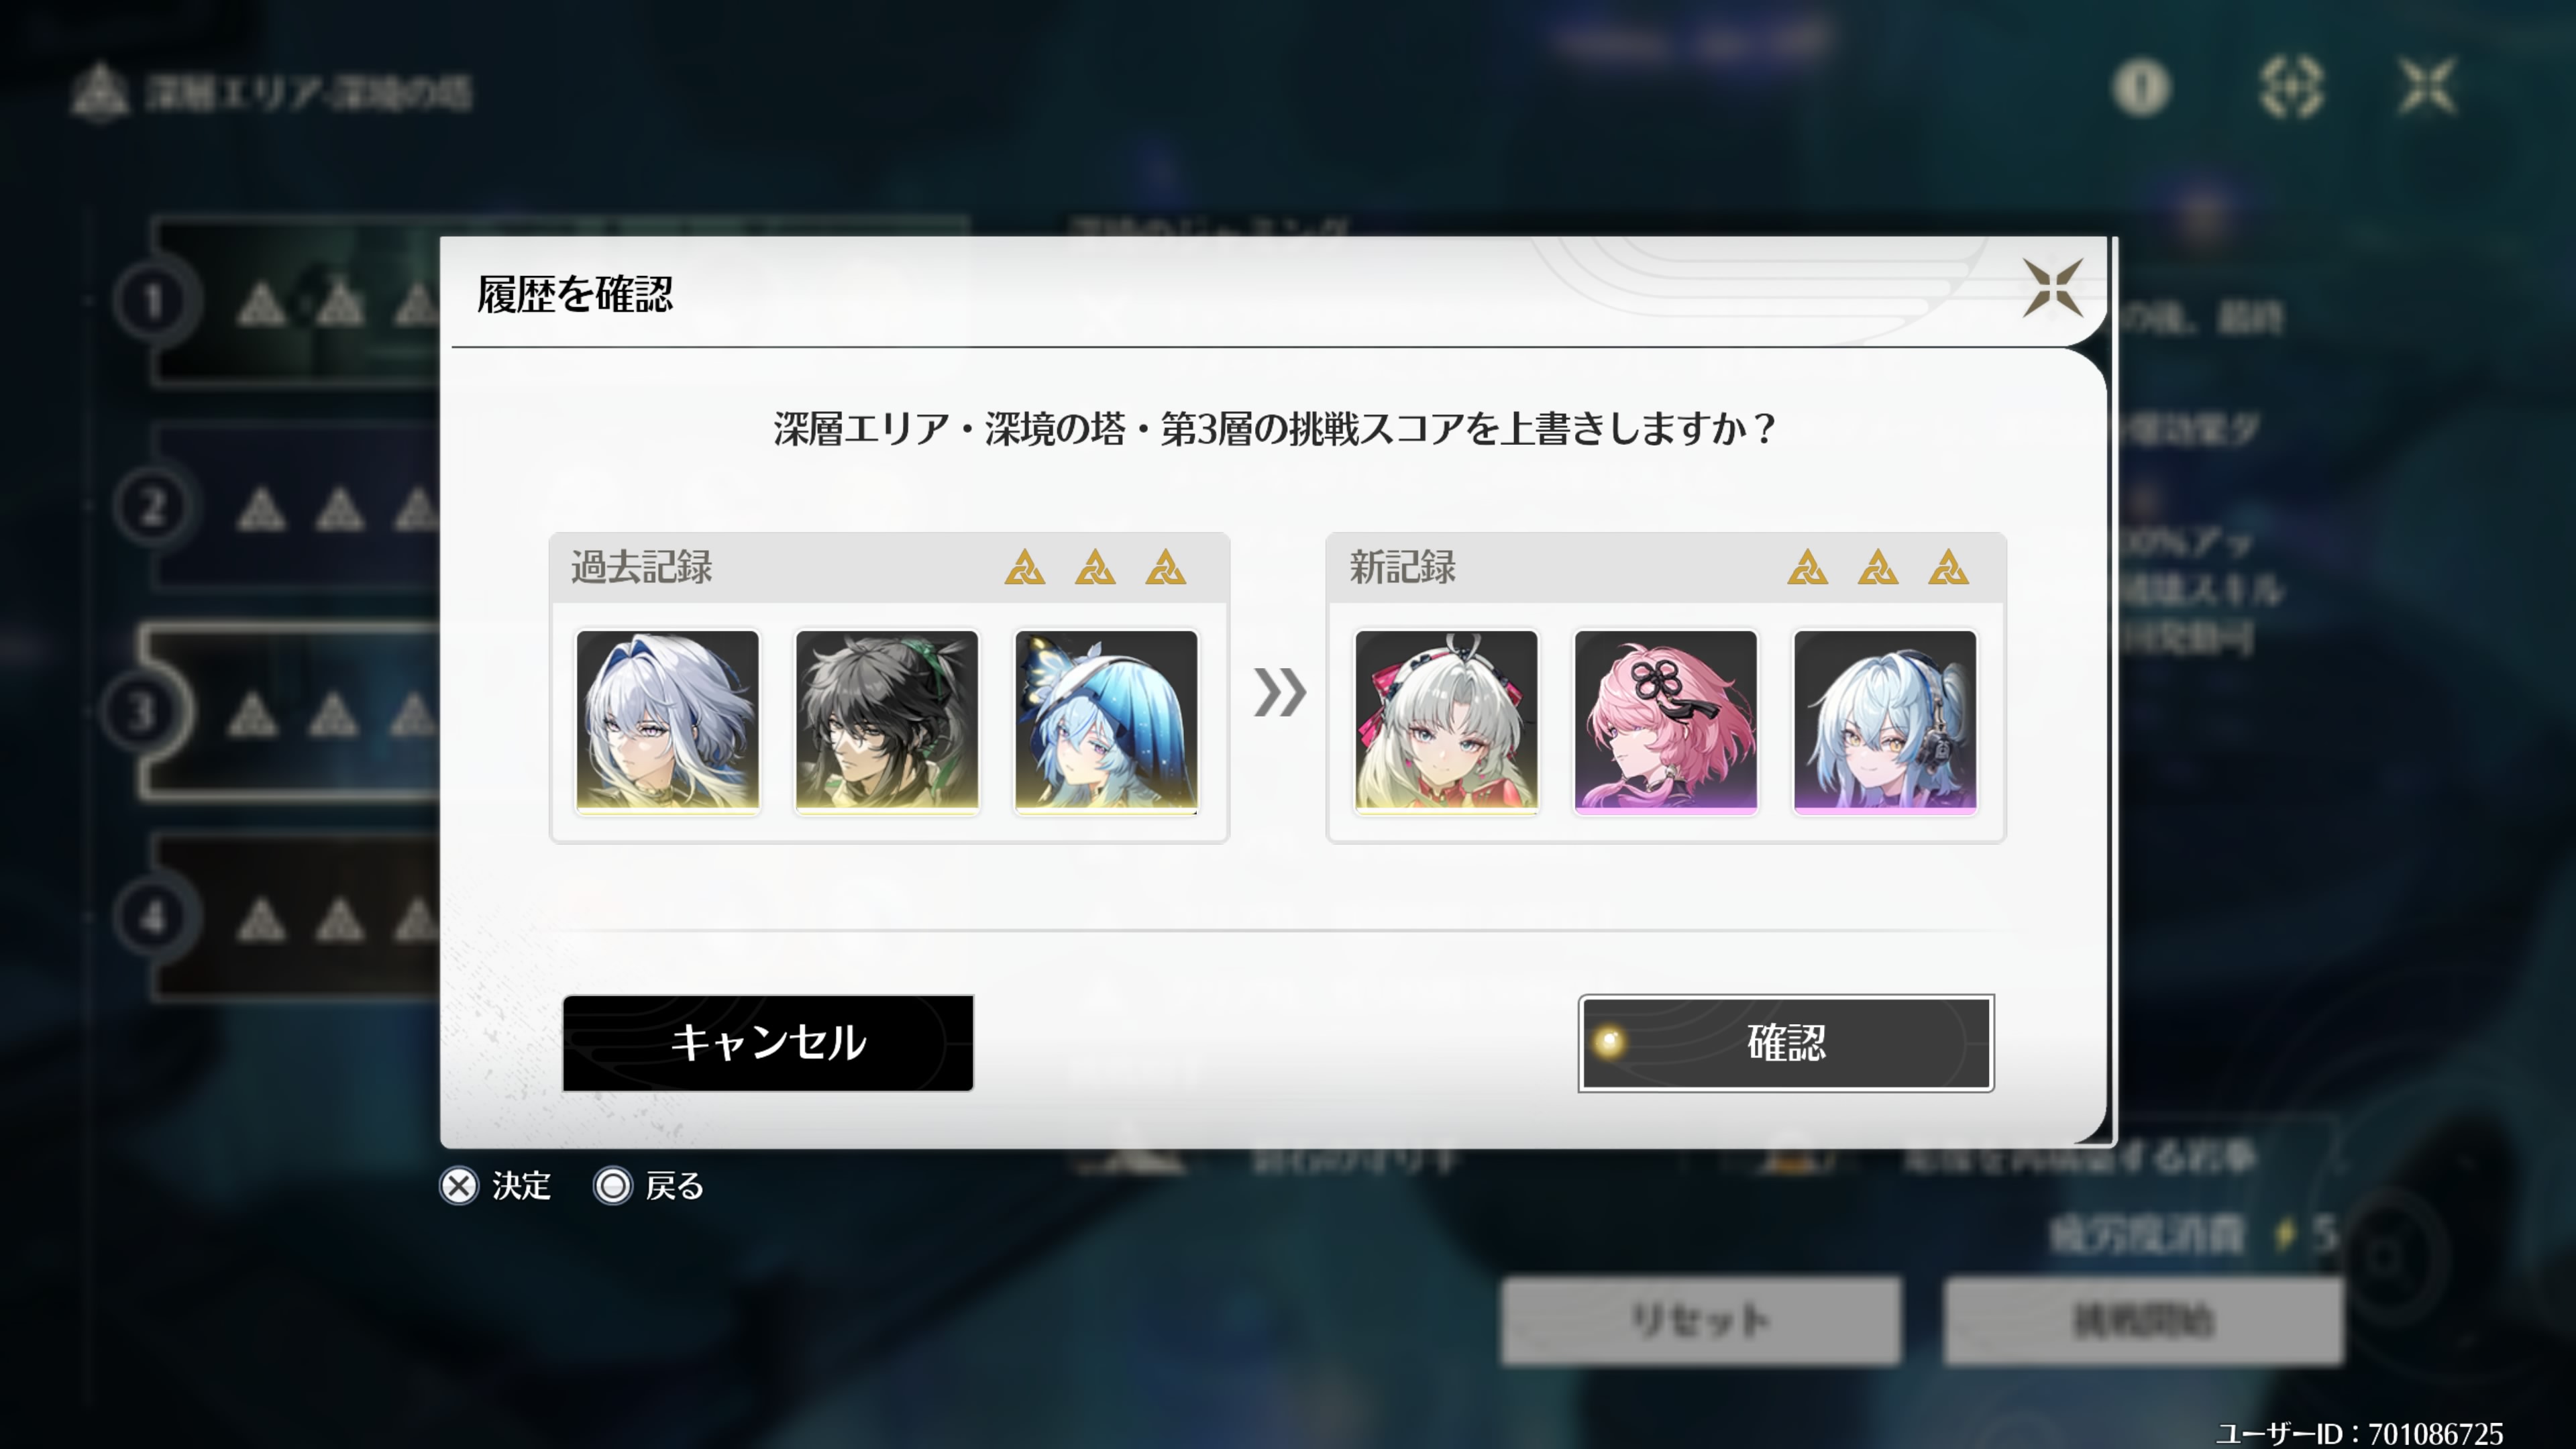Click the 新記録 header label
The image size is (2576, 1449).
(1403, 567)
